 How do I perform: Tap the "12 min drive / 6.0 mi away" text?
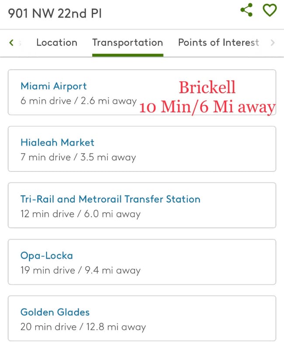[x=80, y=214]
